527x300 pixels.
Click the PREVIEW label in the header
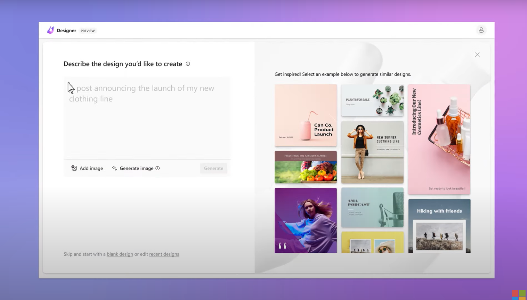point(88,31)
